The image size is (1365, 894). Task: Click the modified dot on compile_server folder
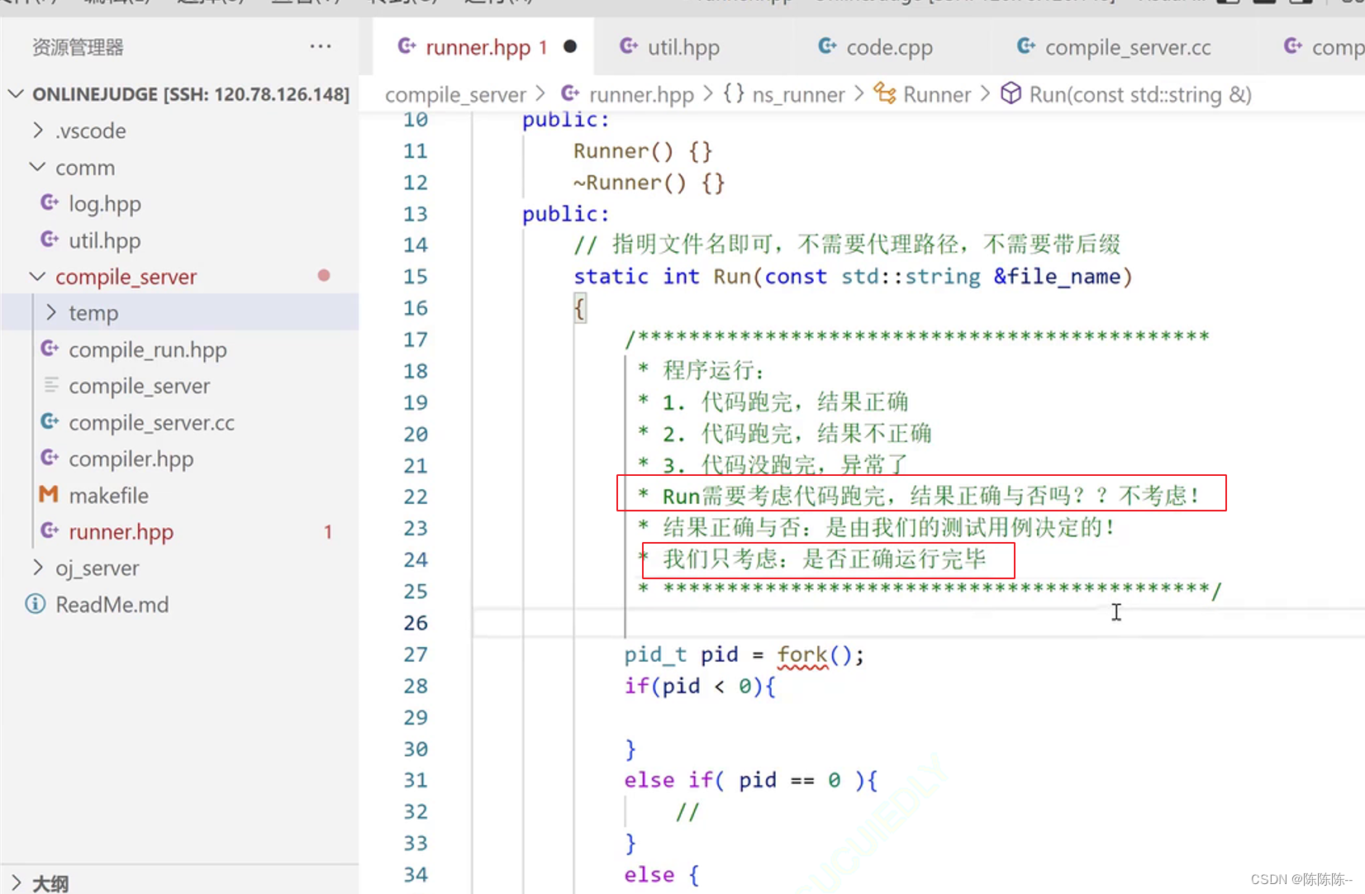coord(324,275)
